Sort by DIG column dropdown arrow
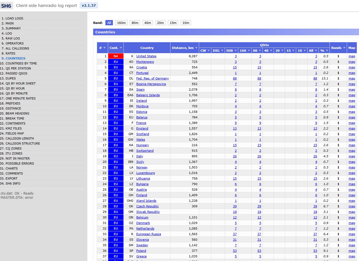This screenshot has height=261, width=359. (x=222, y=51)
